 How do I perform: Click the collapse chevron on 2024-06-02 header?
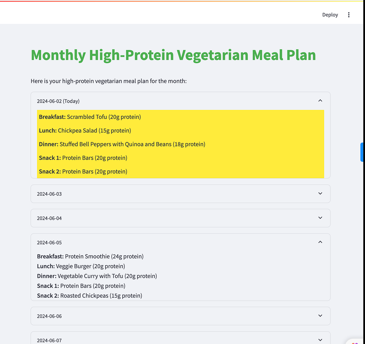click(x=320, y=100)
